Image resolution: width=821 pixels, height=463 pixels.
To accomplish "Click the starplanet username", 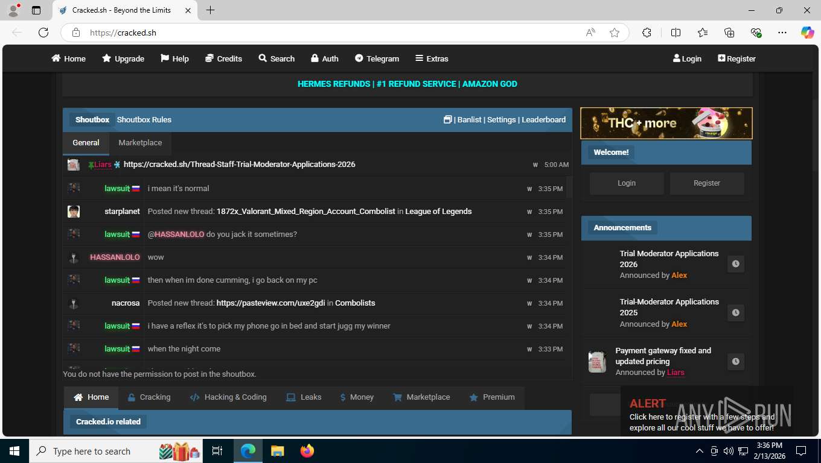I will tap(122, 212).
